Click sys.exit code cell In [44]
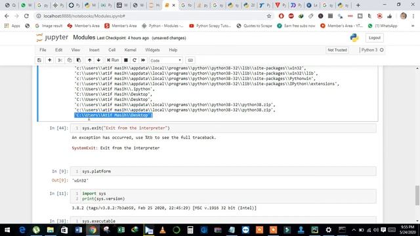This screenshot has width=420, height=236. click(223, 128)
